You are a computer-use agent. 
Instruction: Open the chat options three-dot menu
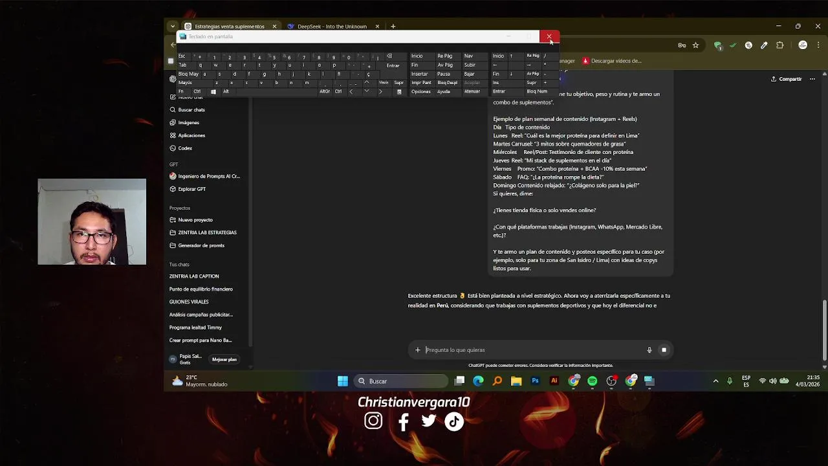(812, 79)
